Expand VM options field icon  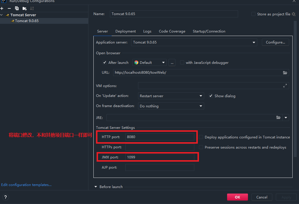point(285,86)
